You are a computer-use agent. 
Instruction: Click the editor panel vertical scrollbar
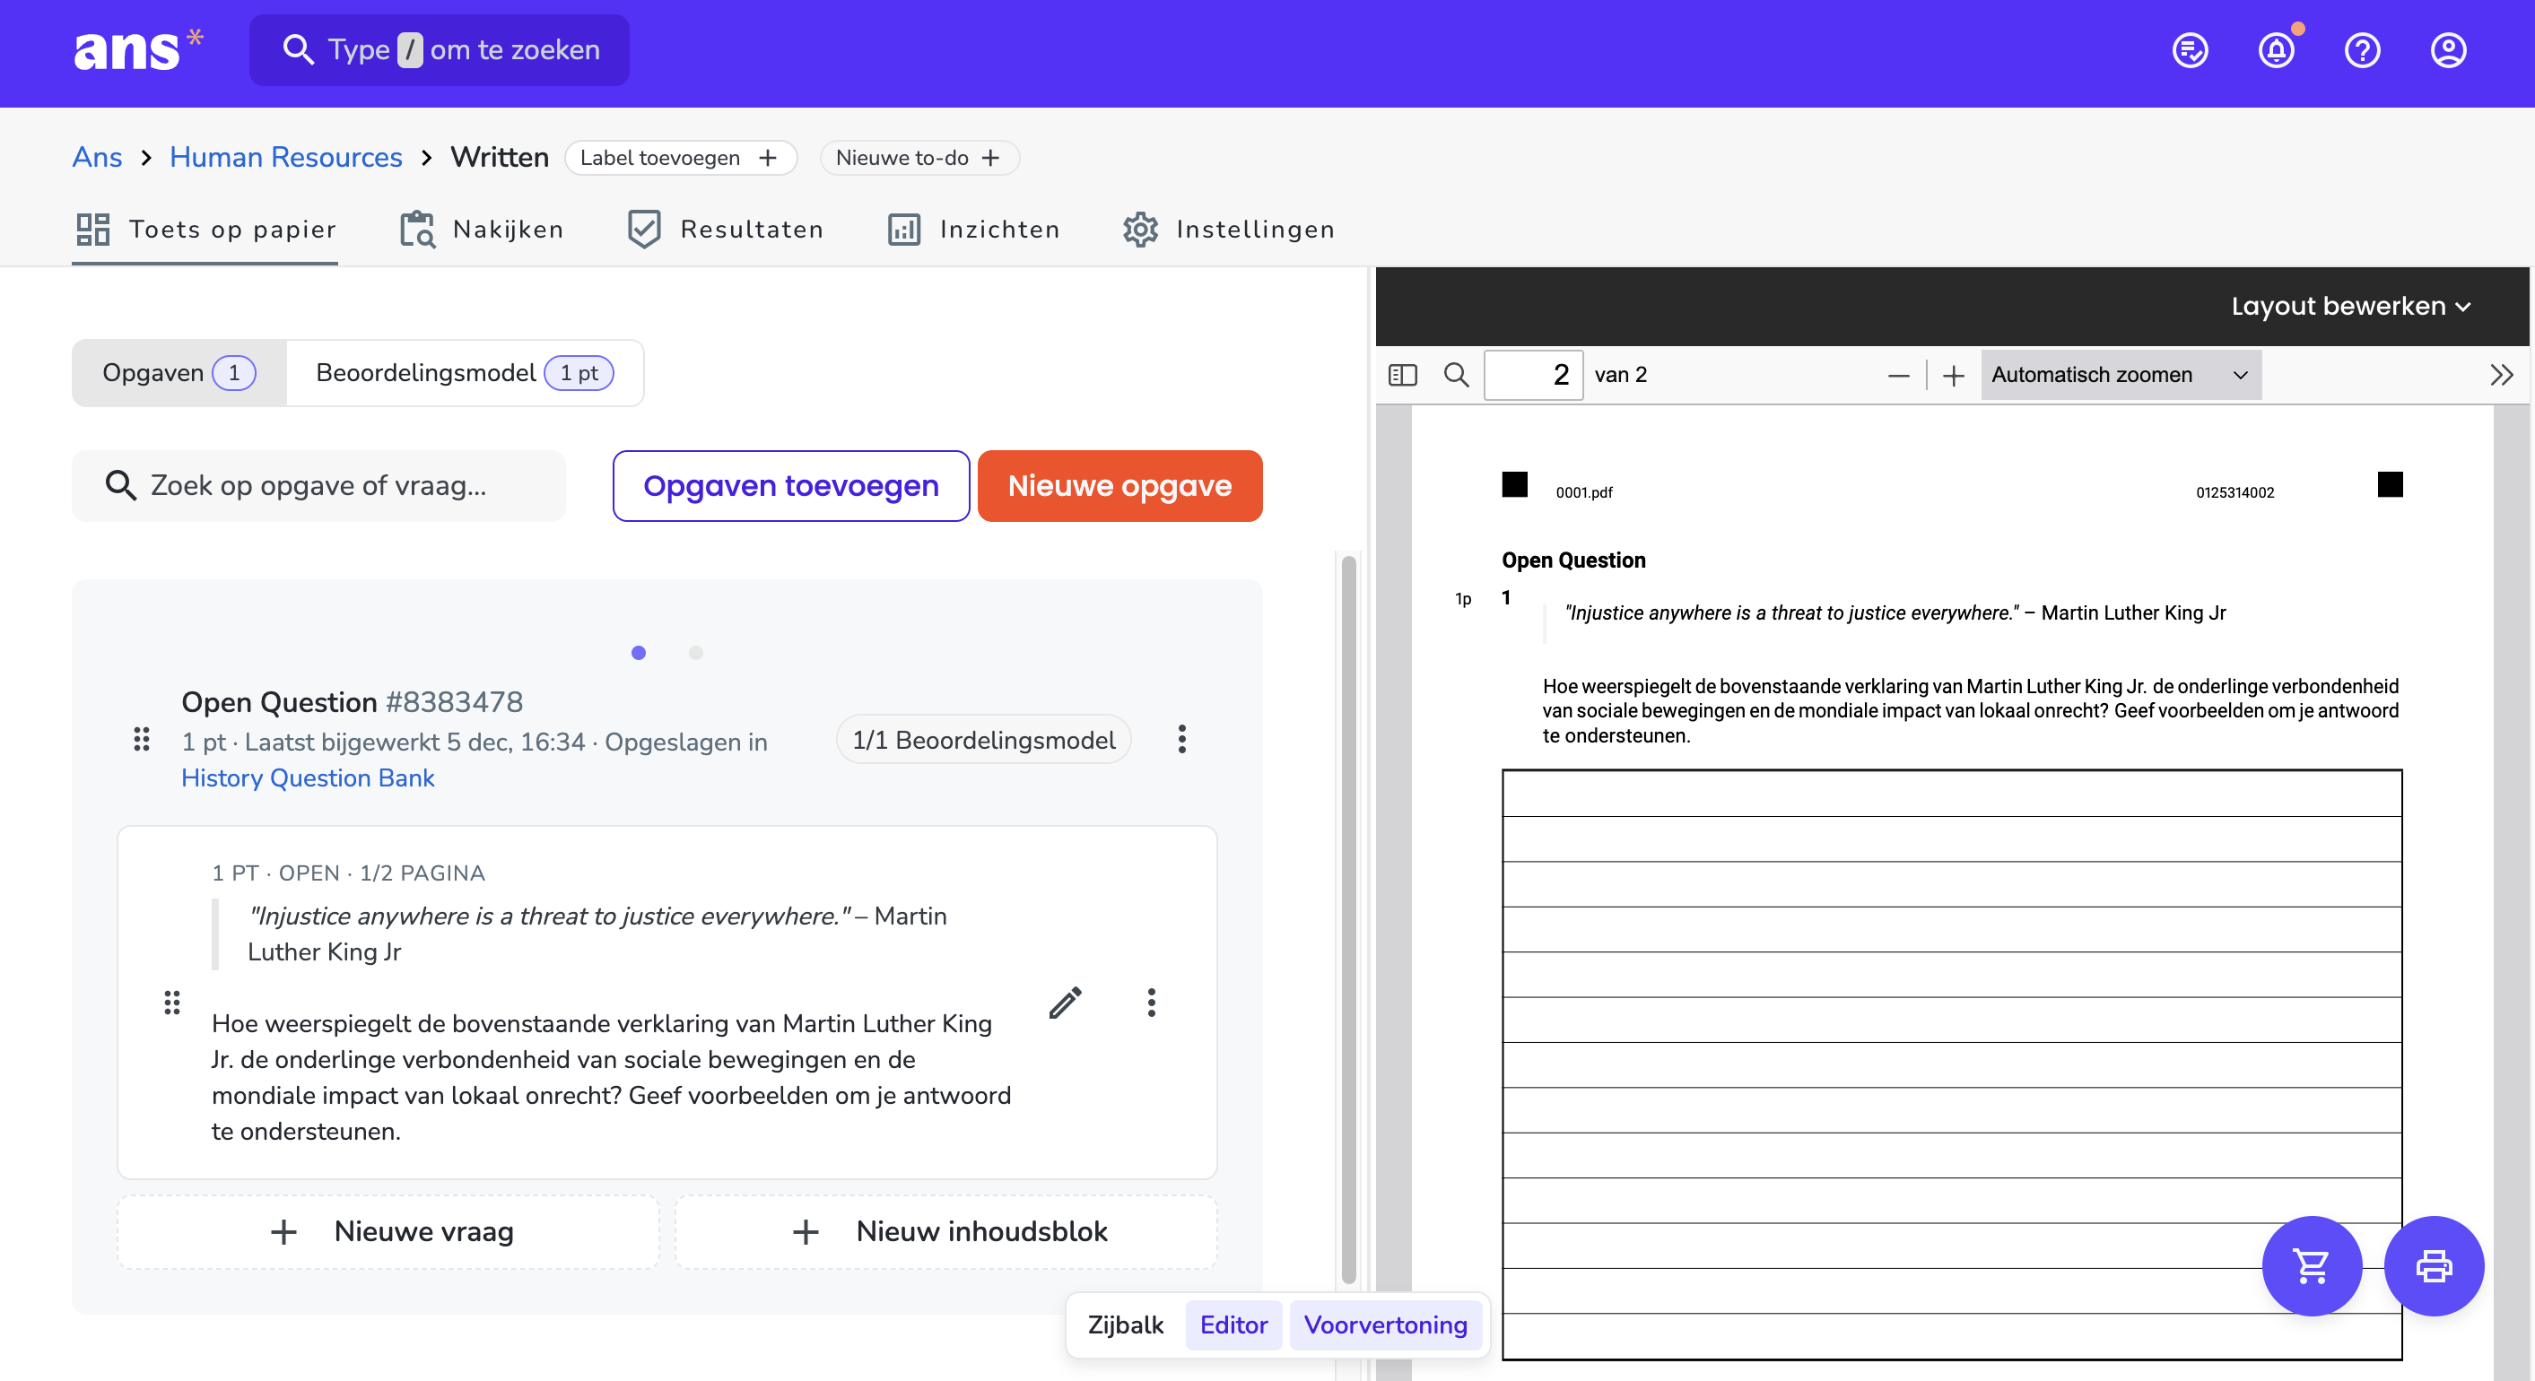click(x=1347, y=920)
